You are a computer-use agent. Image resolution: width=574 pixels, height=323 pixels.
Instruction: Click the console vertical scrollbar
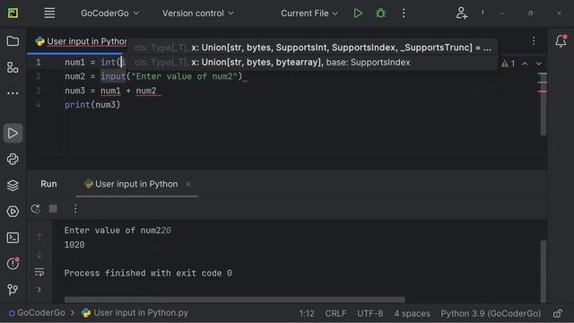pyautogui.click(x=544, y=271)
